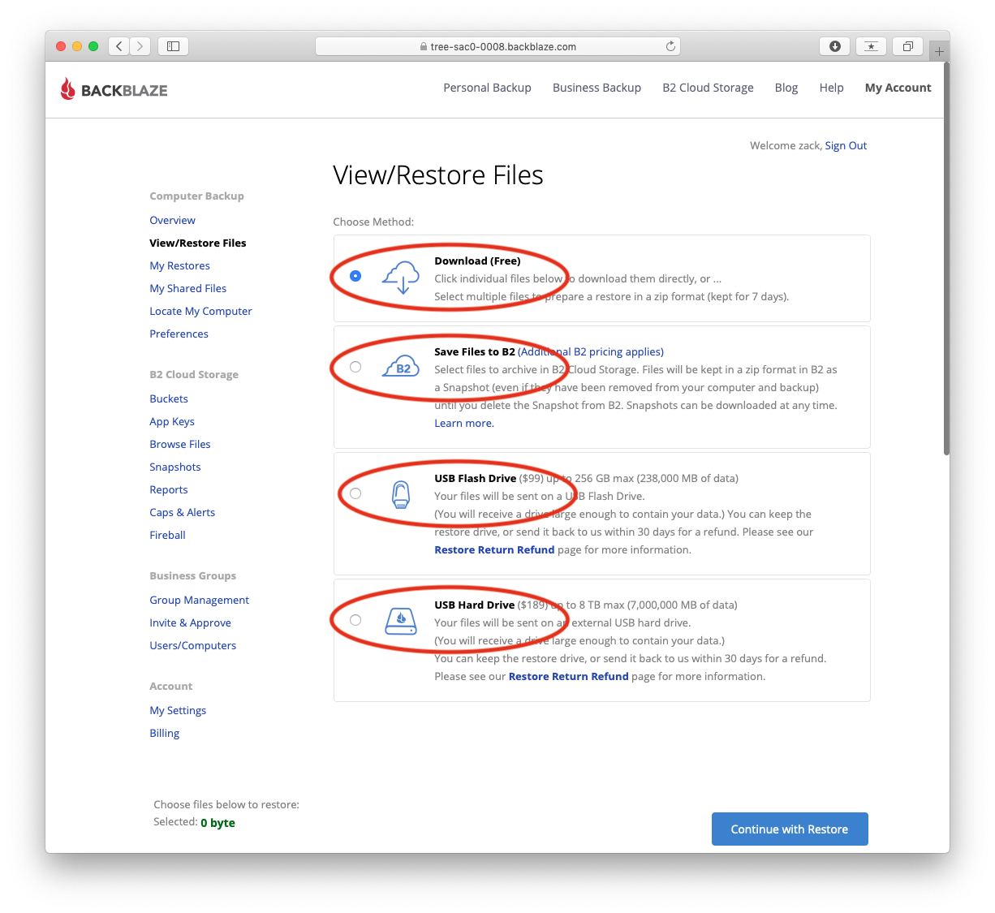995x913 pixels.
Task: Toggle the Safari sidebar button
Action: (x=173, y=46)
